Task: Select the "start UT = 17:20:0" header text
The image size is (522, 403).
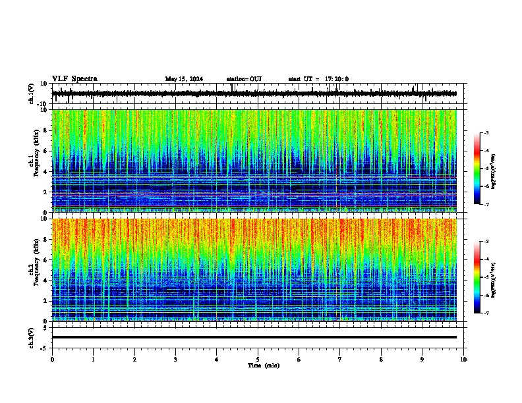Action: click(318, 79)
